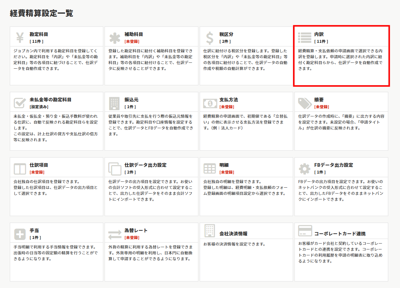
Task: Click the tag icon for 摘要
Action: [x=305, y=103]
